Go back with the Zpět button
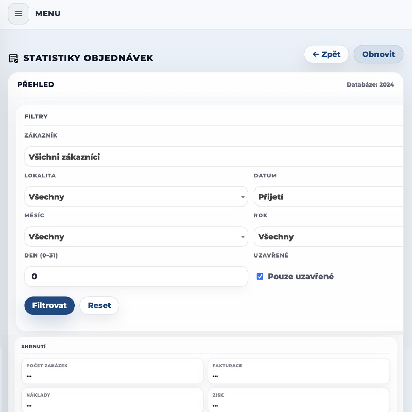412x412 pixels. tap(327, 54)
